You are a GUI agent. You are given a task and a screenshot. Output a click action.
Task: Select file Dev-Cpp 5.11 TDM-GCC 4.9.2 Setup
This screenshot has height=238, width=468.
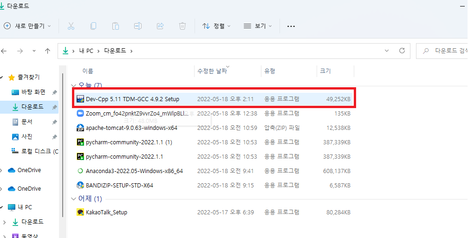[132, 99]
